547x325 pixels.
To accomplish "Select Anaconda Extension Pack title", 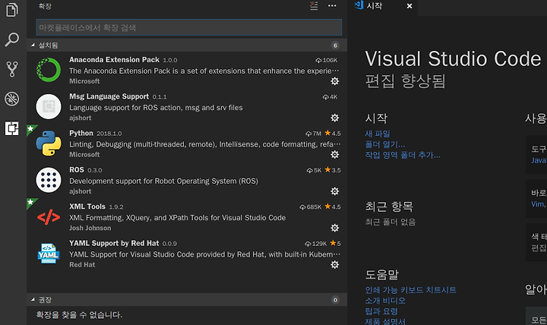I will point(114,60).
